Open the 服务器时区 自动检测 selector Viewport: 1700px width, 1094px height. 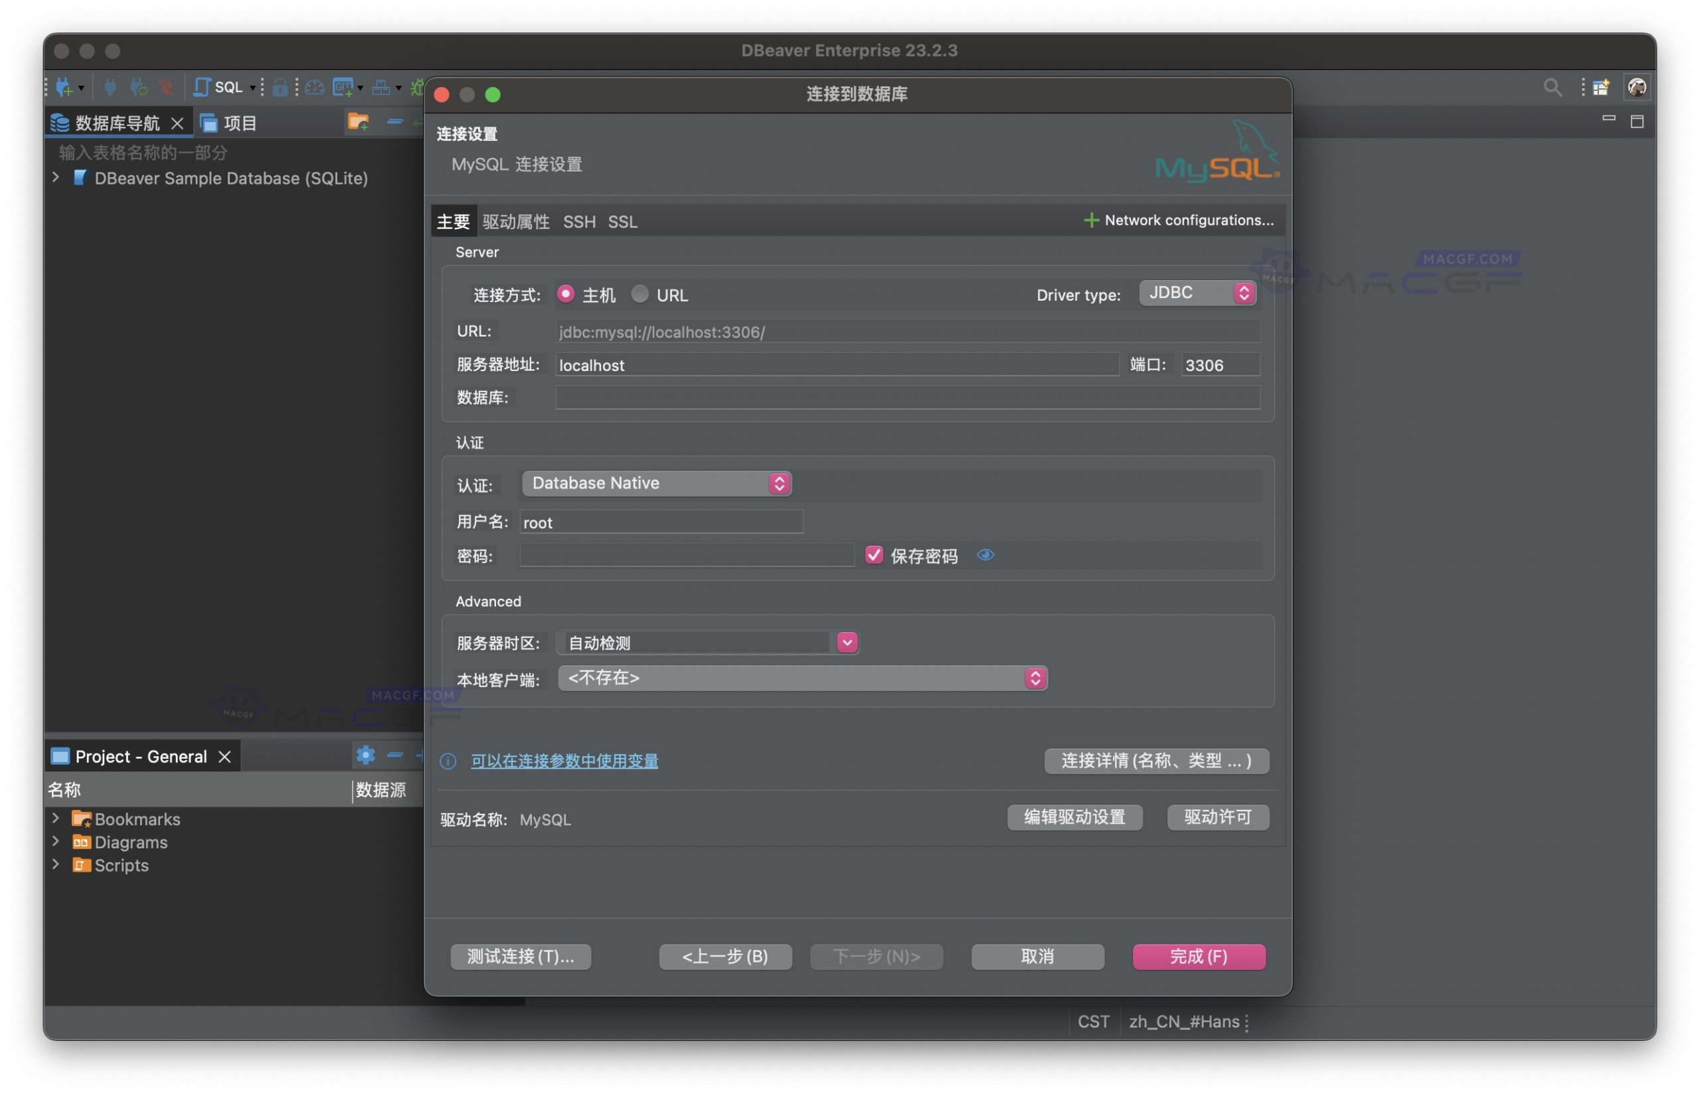(x=846, y=642)
